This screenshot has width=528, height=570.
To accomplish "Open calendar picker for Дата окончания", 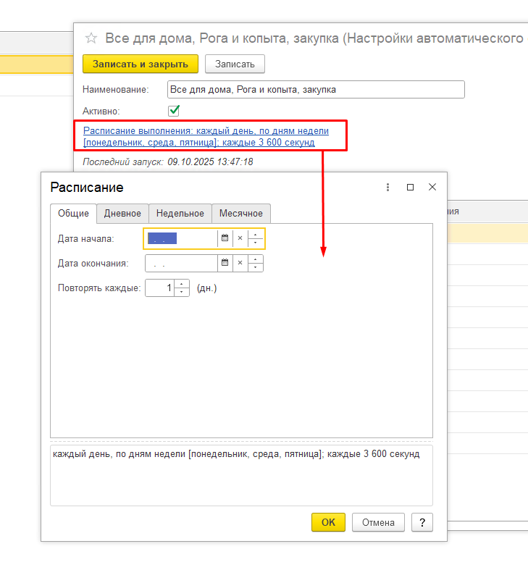I will (x=225, y=263).
